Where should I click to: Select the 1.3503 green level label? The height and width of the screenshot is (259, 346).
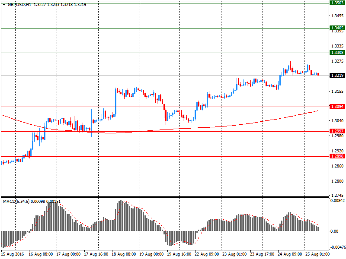(337, 3)
